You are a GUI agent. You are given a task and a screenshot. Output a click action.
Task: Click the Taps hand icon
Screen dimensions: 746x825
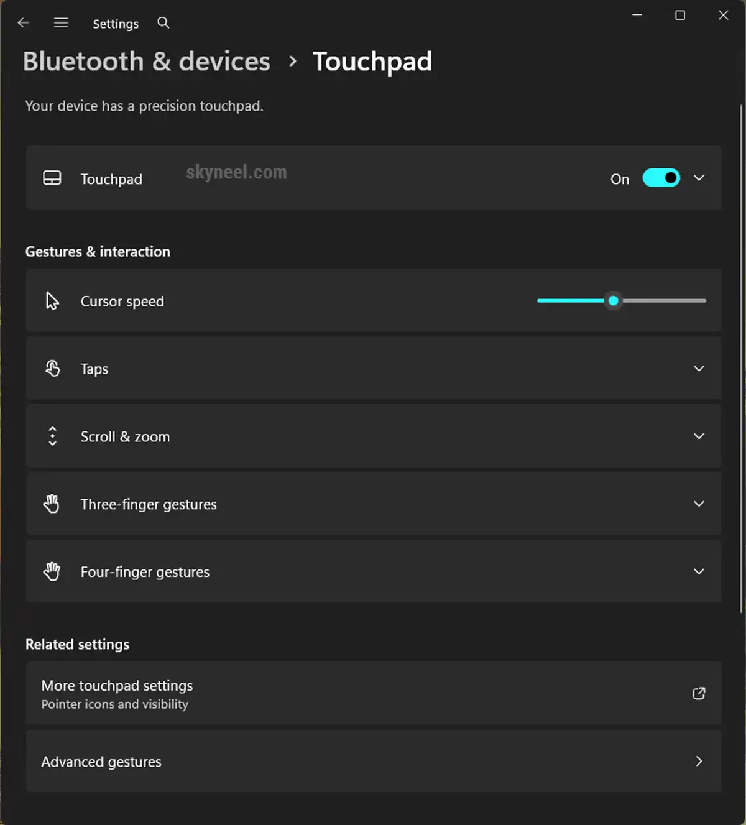(x=53, y=368)
